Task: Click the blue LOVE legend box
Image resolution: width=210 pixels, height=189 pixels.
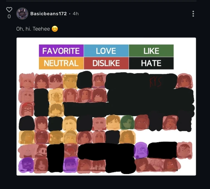Action: pyautogui.click(x=106, y=51)
